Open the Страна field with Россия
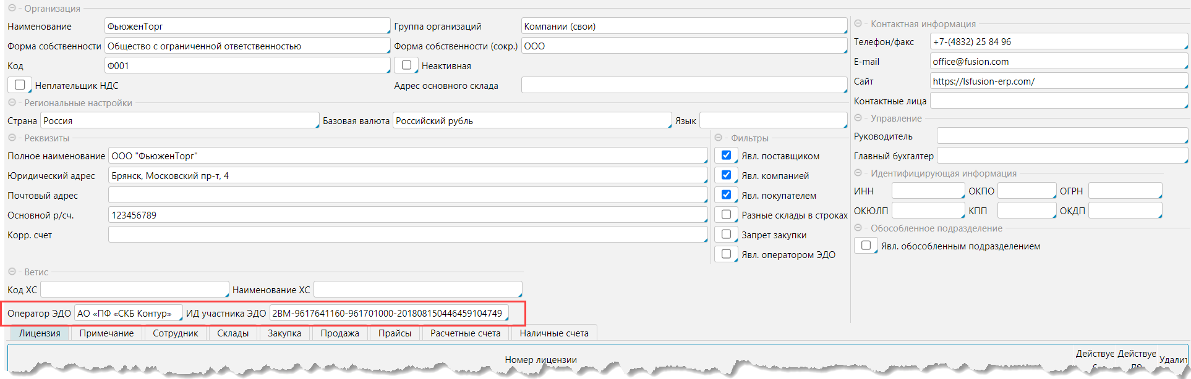 click(179, 121)
